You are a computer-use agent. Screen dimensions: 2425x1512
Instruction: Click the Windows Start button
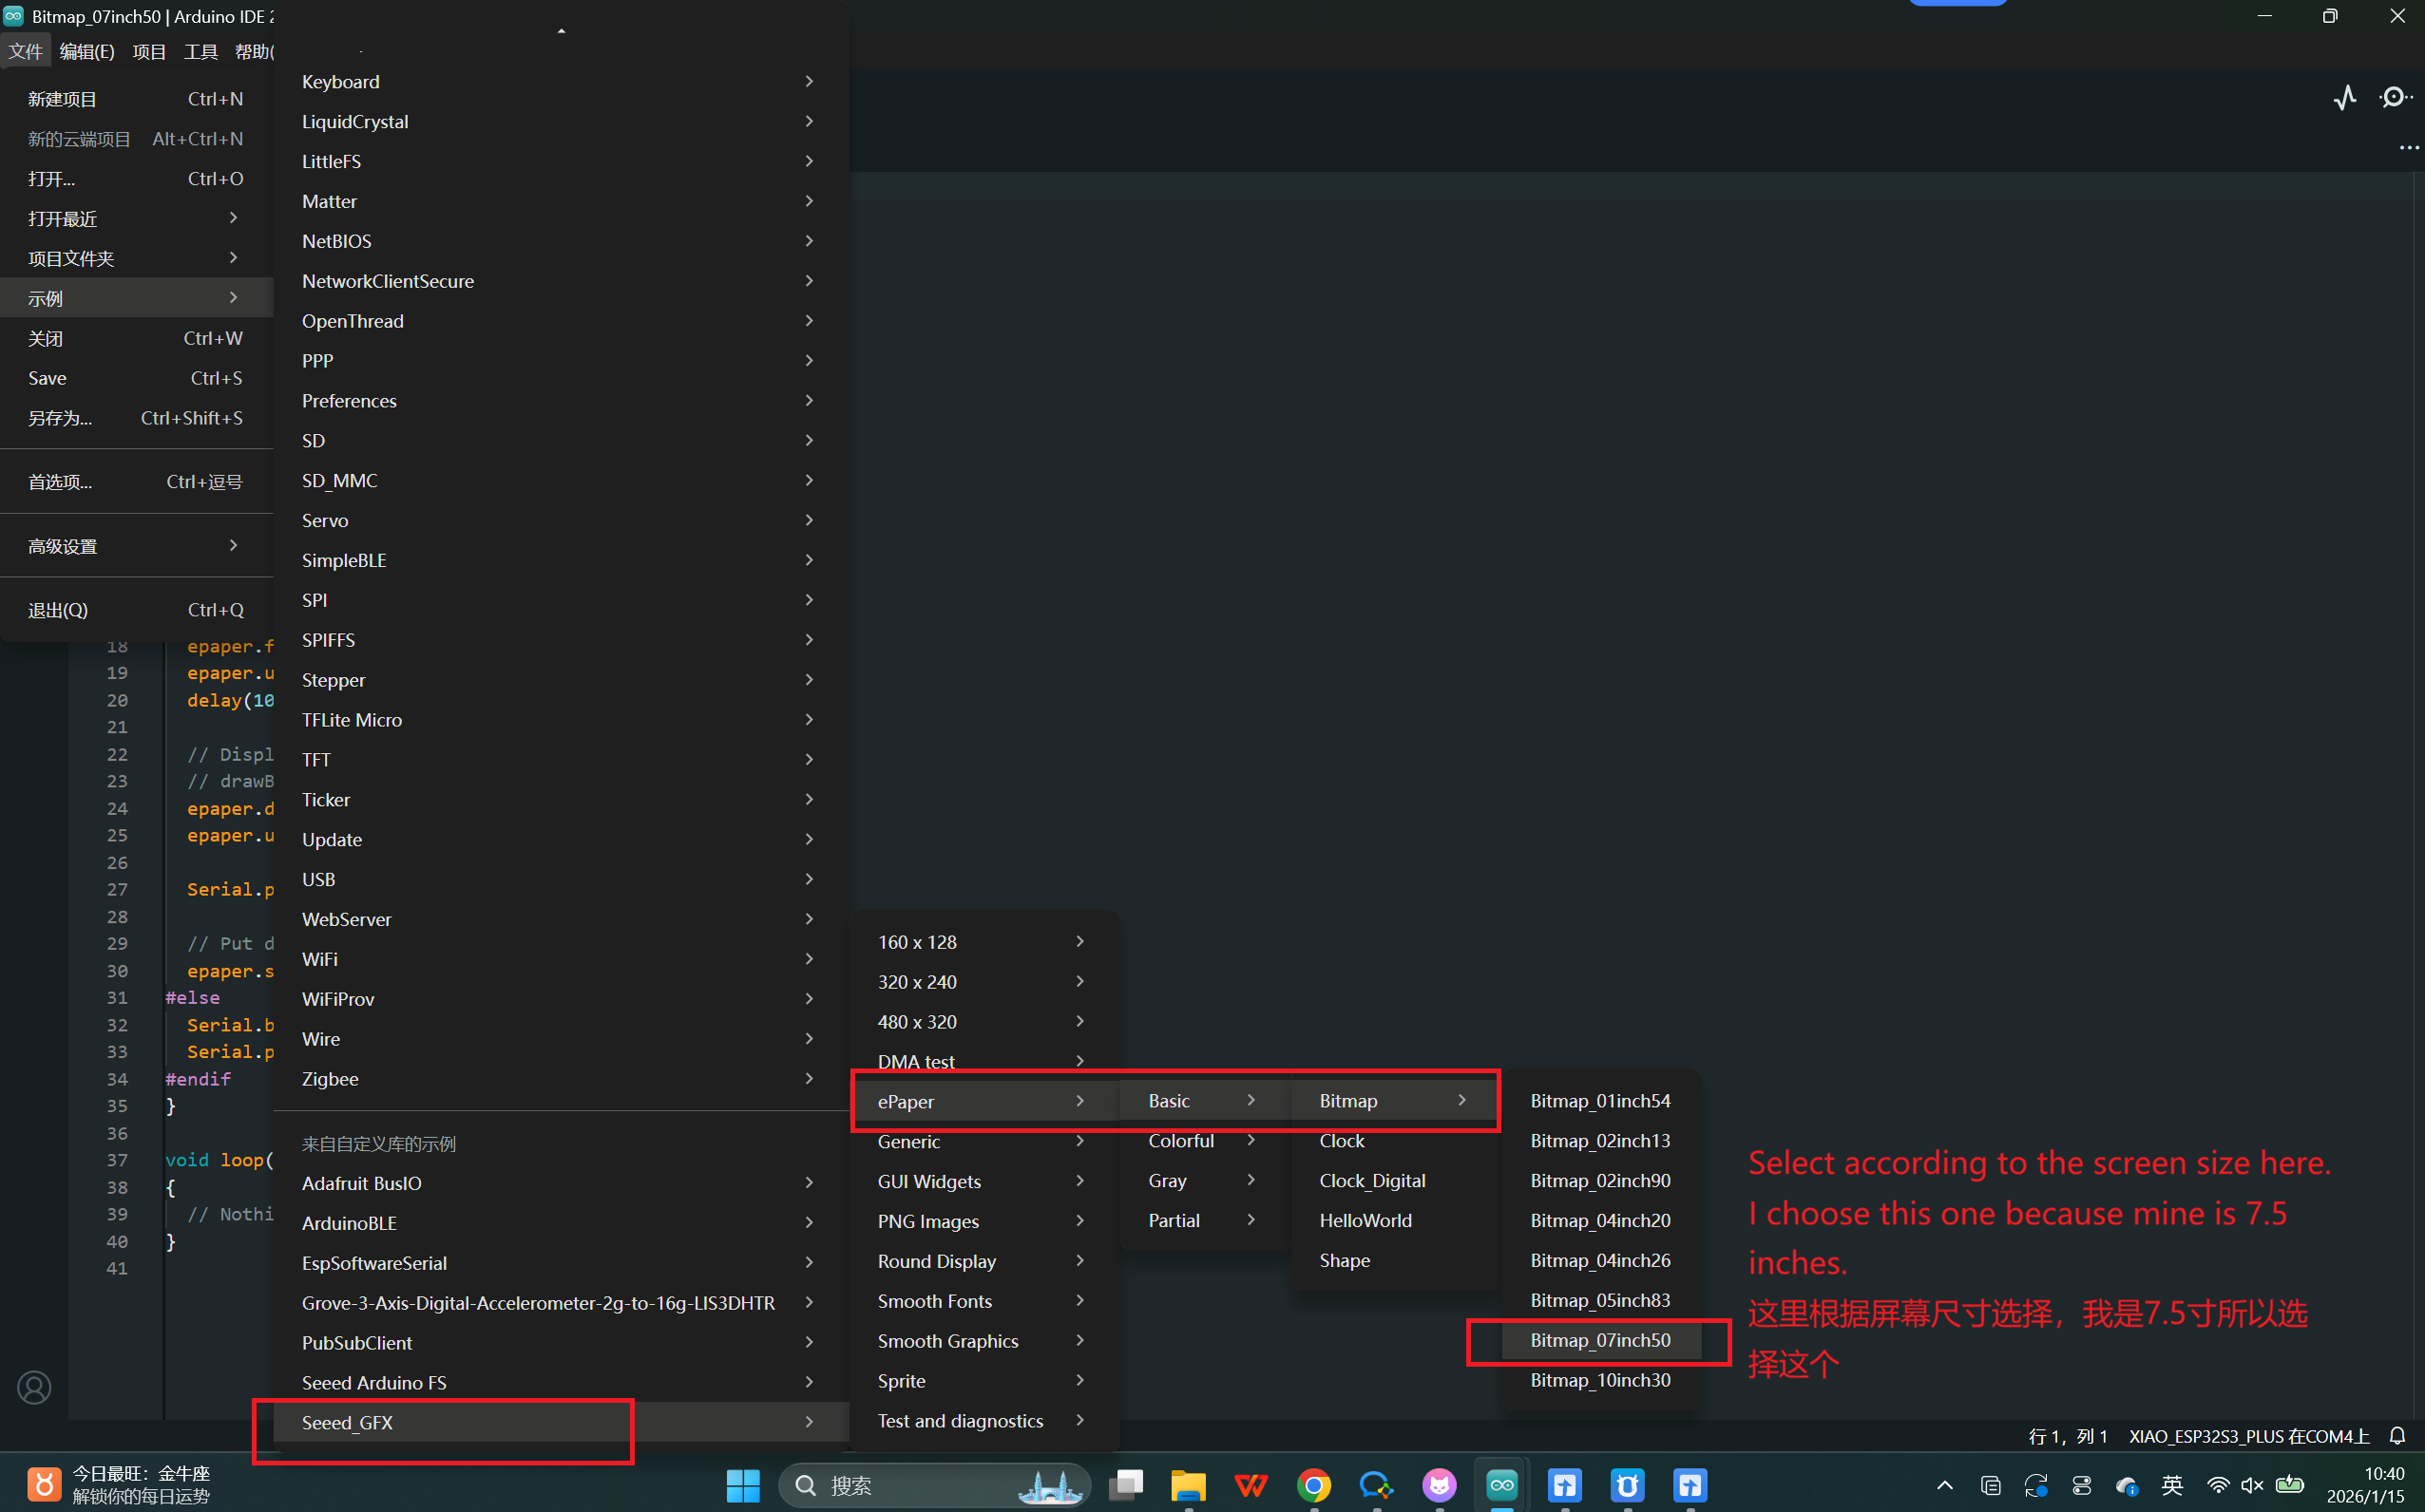(x=742, y=1485)
